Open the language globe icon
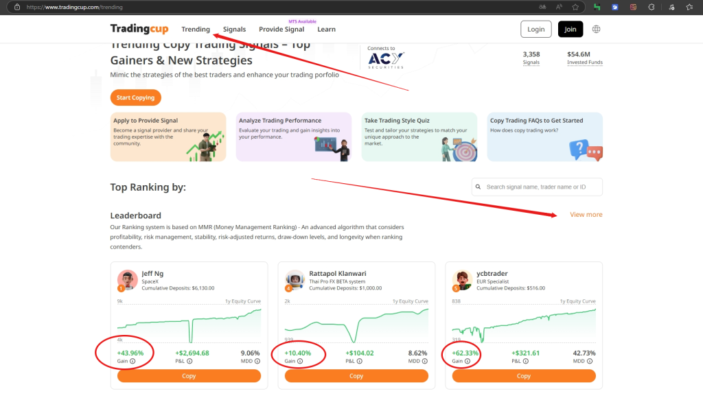This screenshot has width=703, height=398. click(x=596, y=29)
